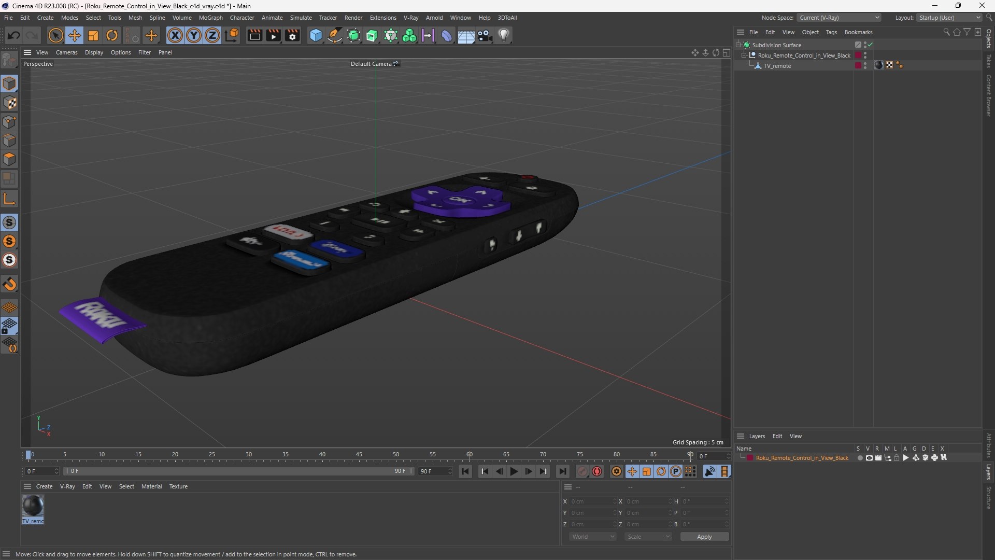
Task: Switch to the Takes side tab
Action: [989, 61]
